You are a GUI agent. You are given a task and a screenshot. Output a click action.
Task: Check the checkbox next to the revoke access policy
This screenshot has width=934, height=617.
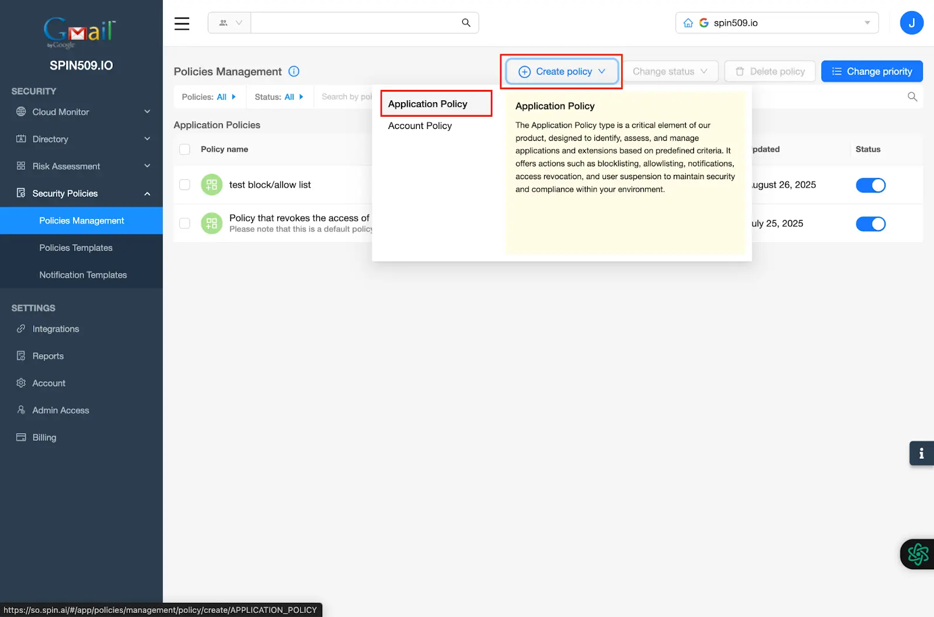[x=184, y=223]
